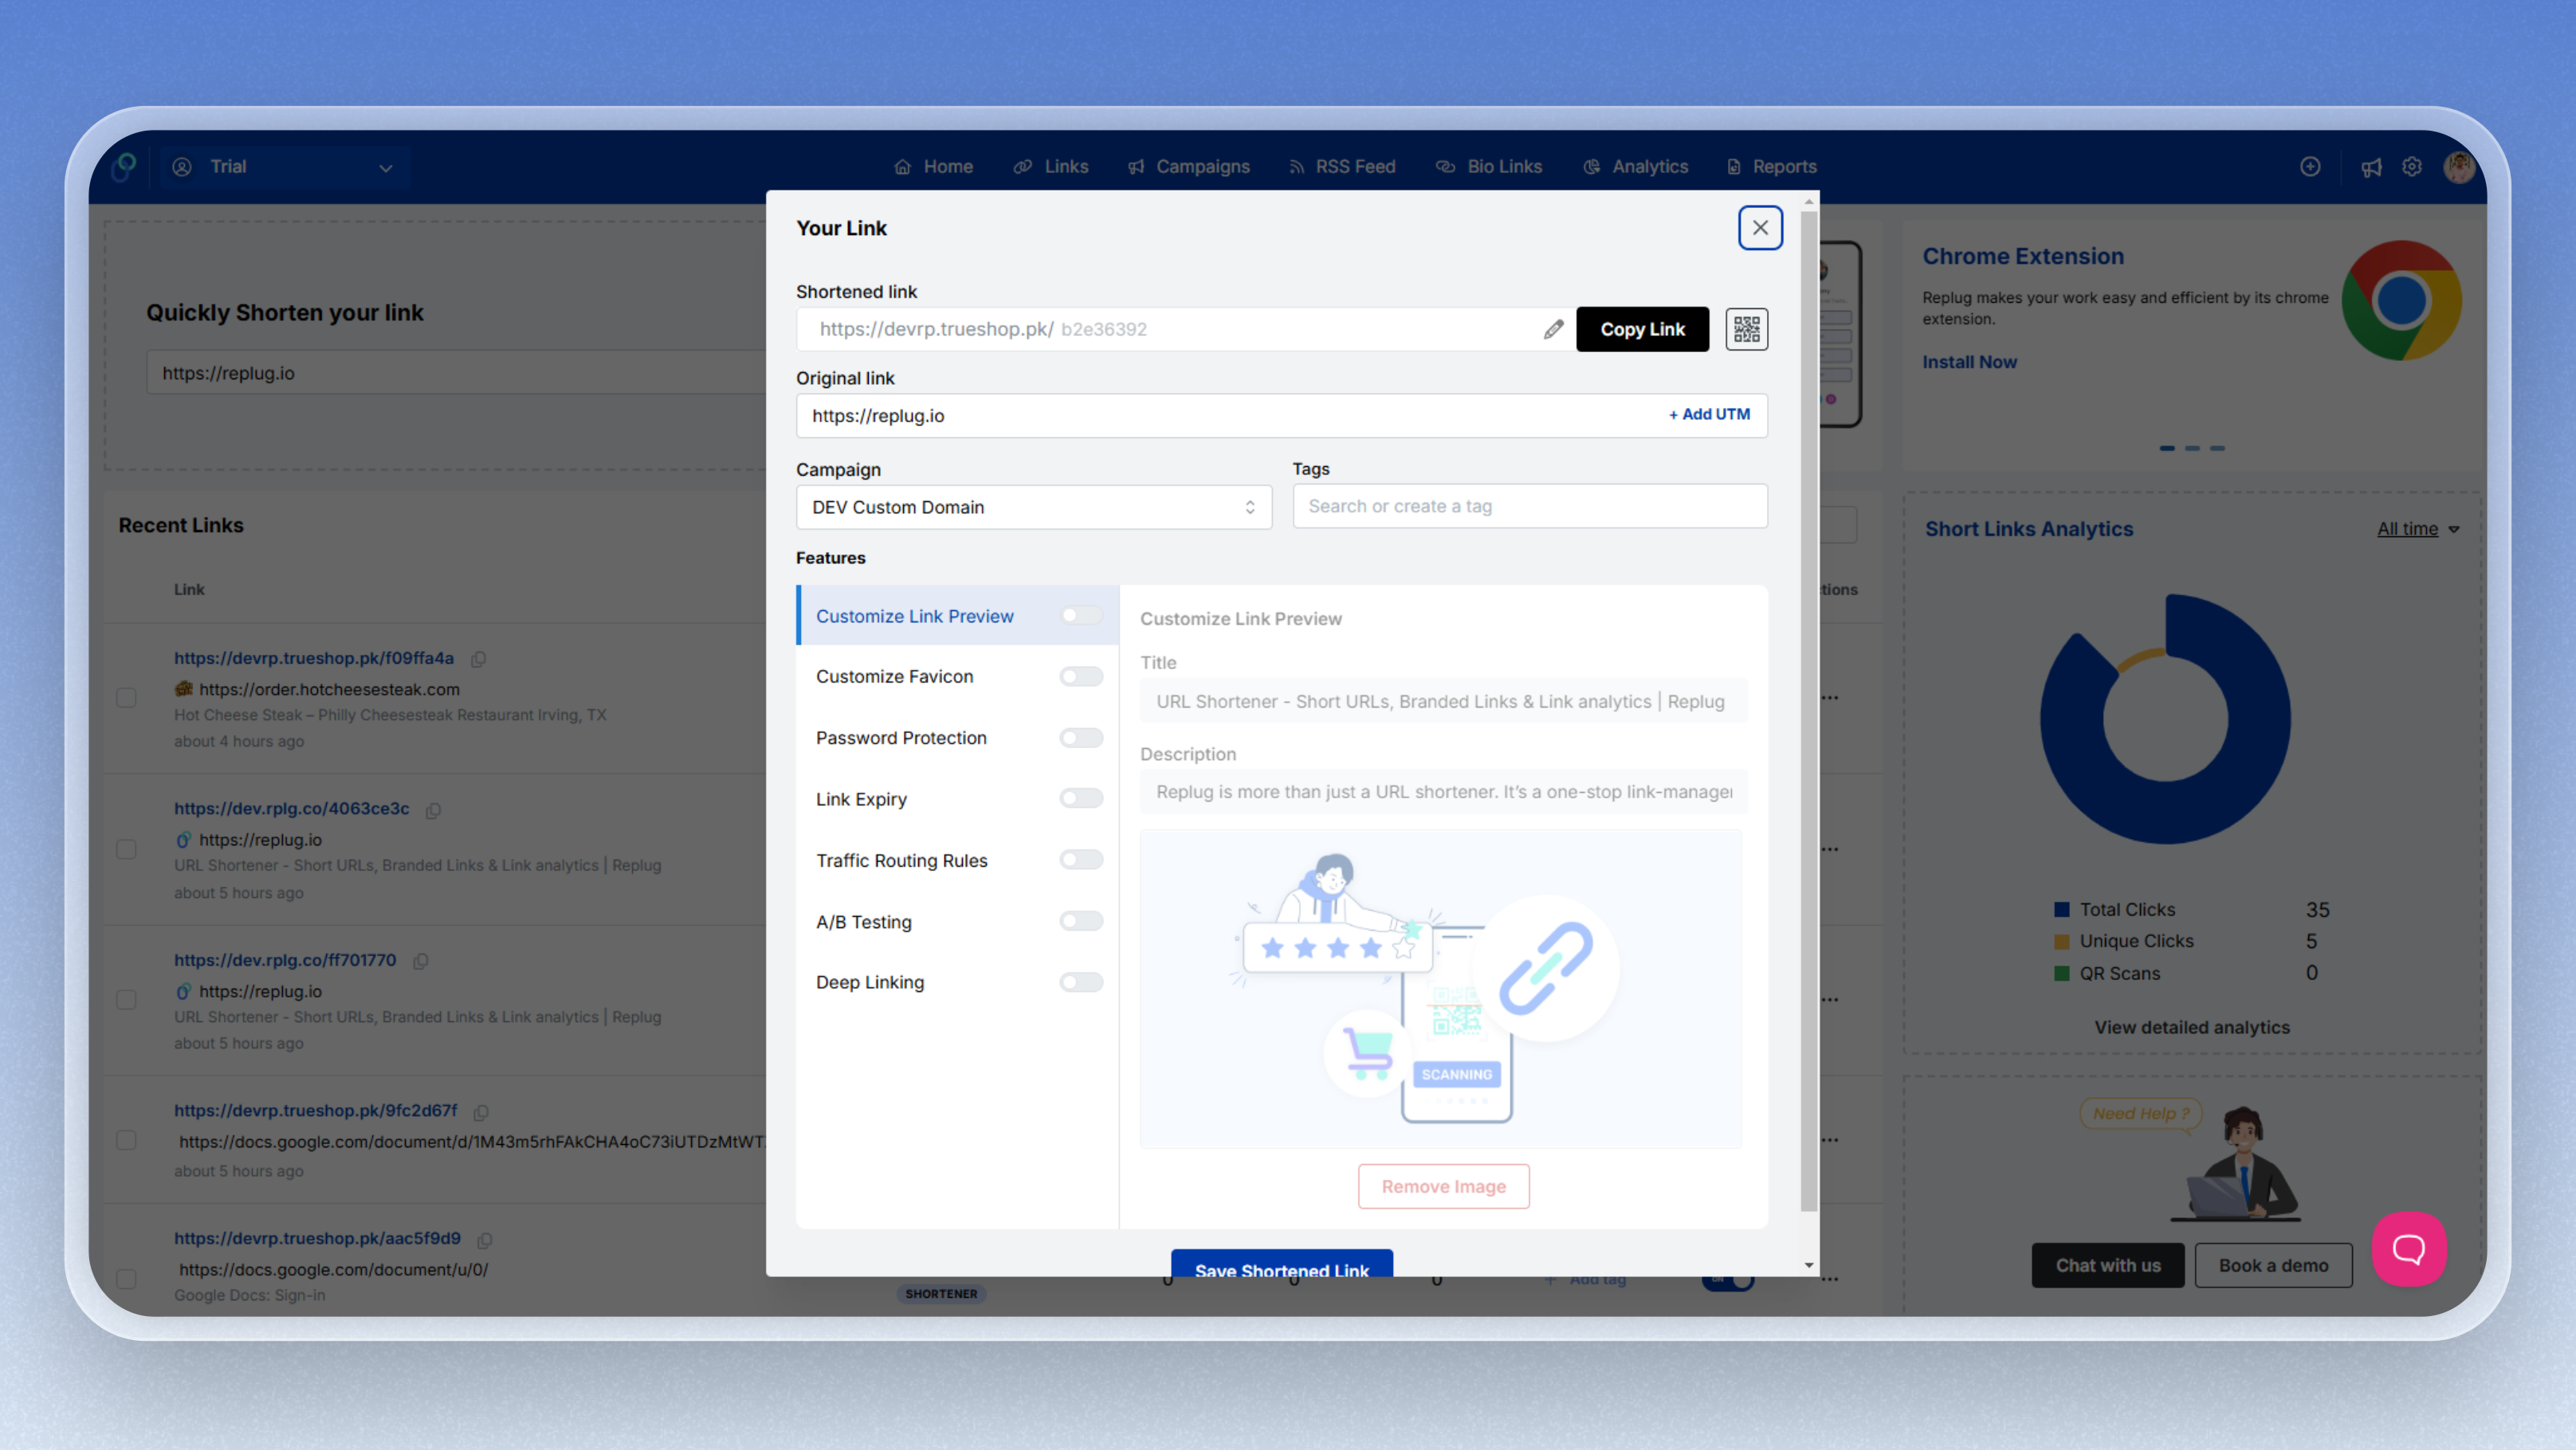
Task: Click the dialog's vertical scrollbar
Action: pyautogui.click(x=1809, y=710)
